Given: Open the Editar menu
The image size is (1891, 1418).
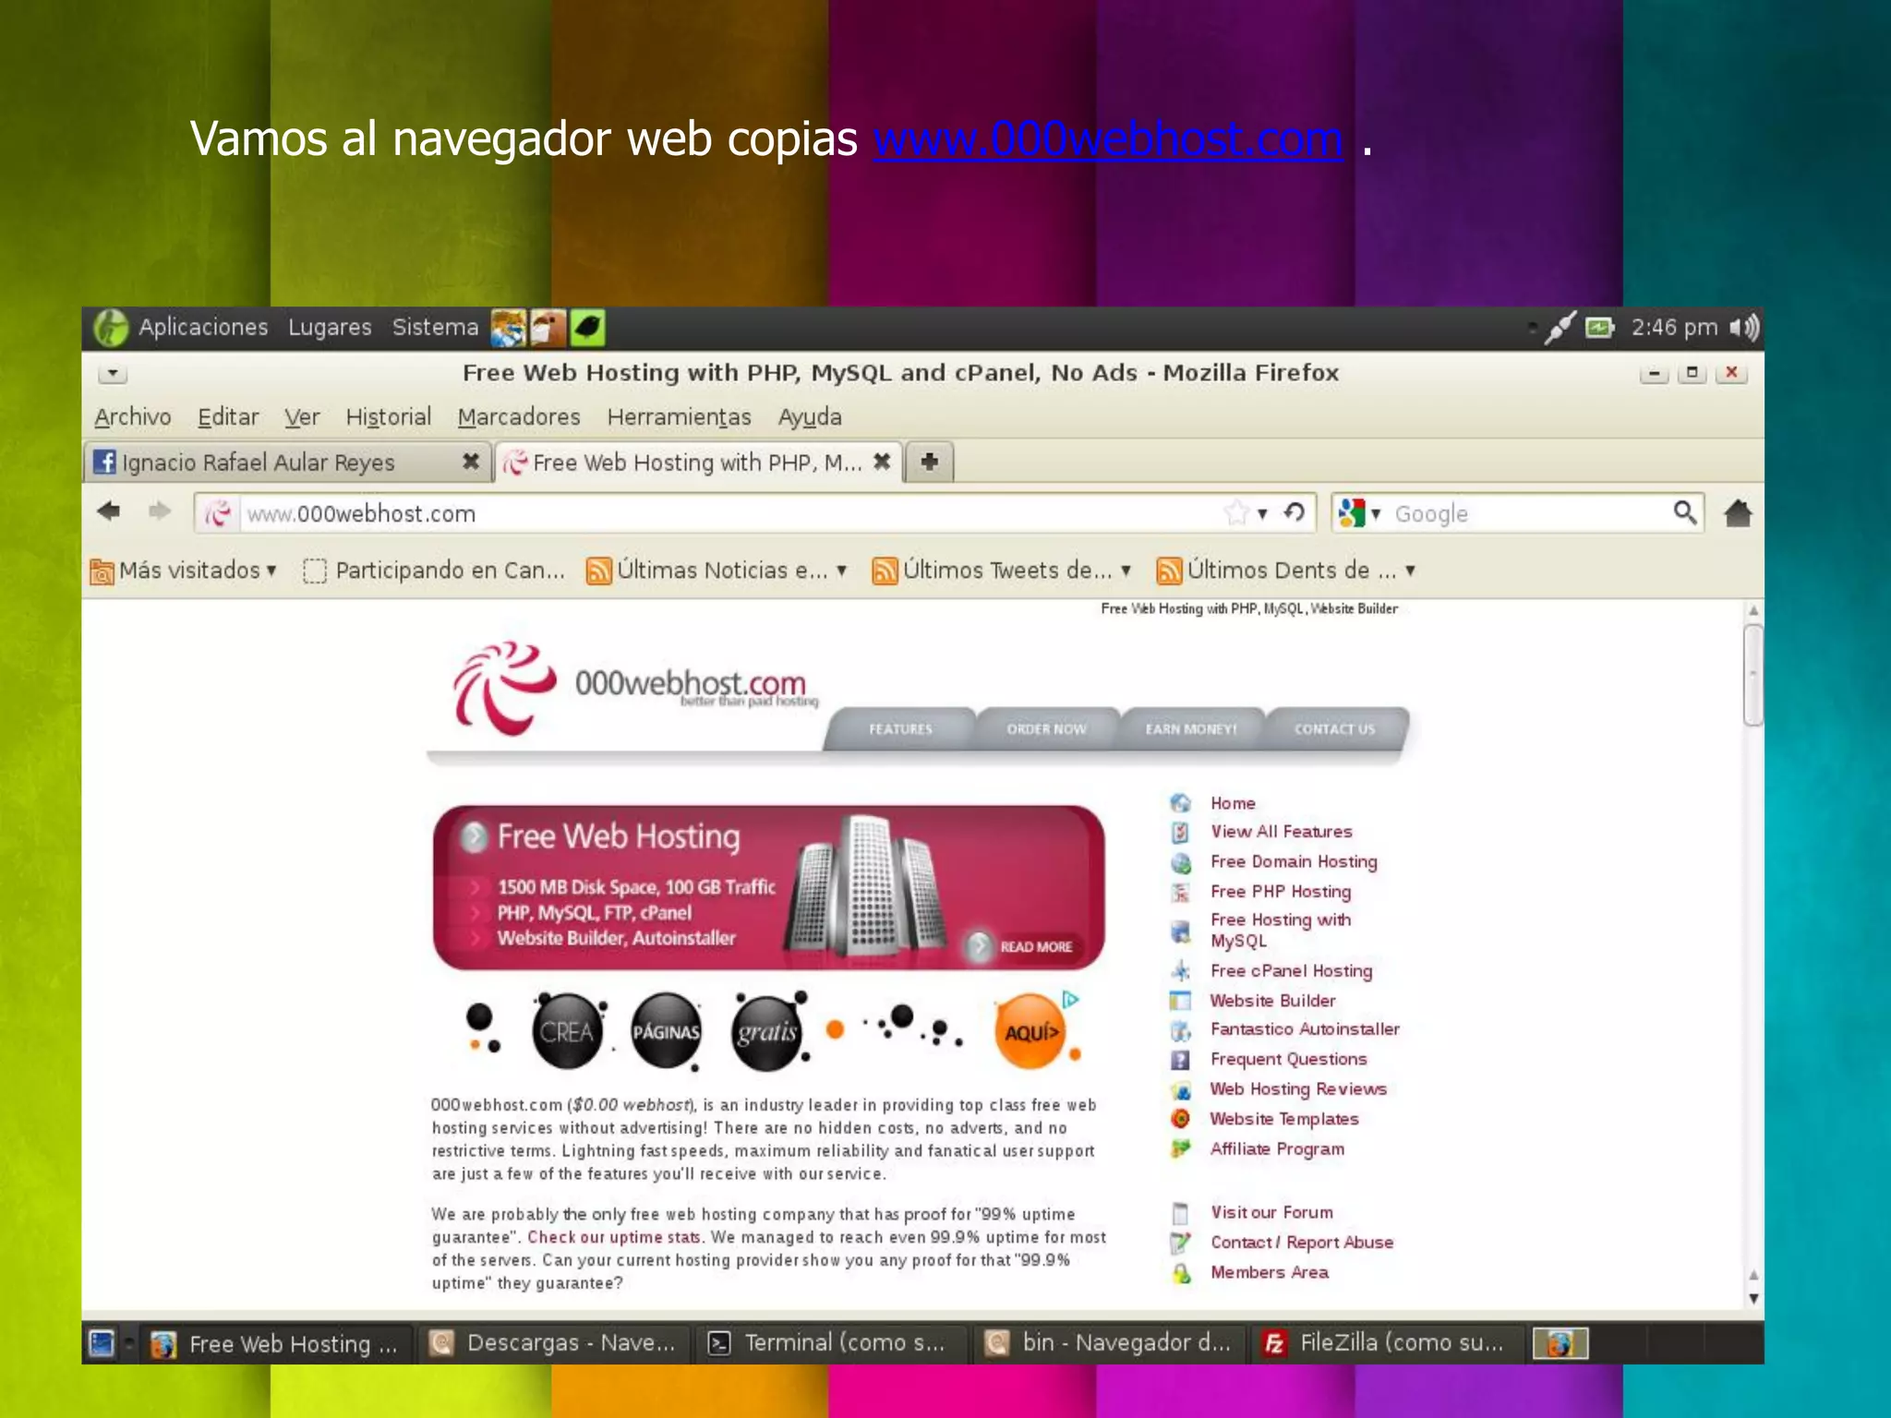Looking at the screenshot, I should pyautogui.click(x=228, y=417).
